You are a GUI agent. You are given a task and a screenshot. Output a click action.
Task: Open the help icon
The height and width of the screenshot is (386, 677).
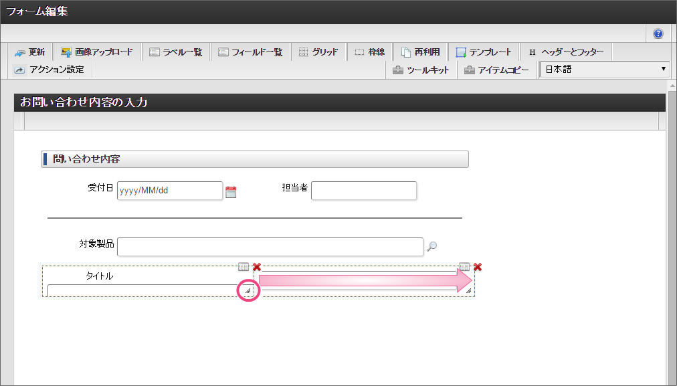coord(658,33)
